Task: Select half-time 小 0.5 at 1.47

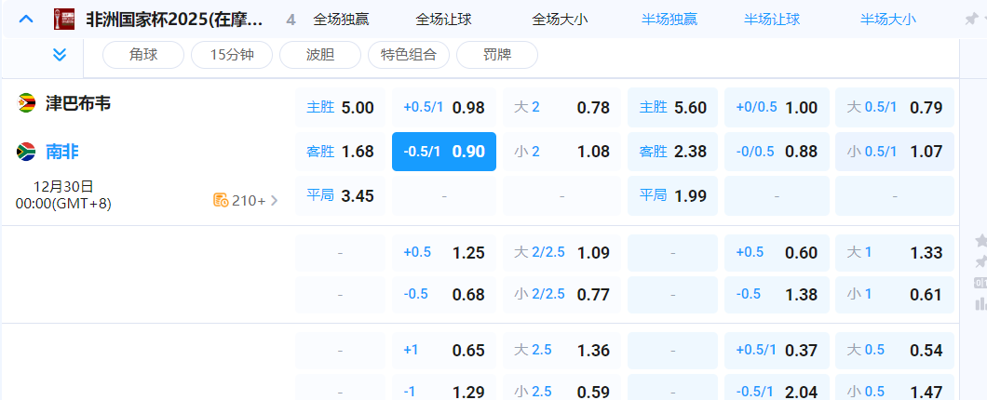Action: tap(895, 389)
